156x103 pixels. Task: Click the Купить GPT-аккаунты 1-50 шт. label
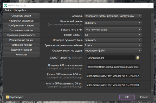[65, 74]
